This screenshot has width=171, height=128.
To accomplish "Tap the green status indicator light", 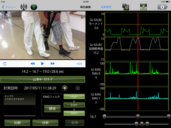I will tap(34, 7).
